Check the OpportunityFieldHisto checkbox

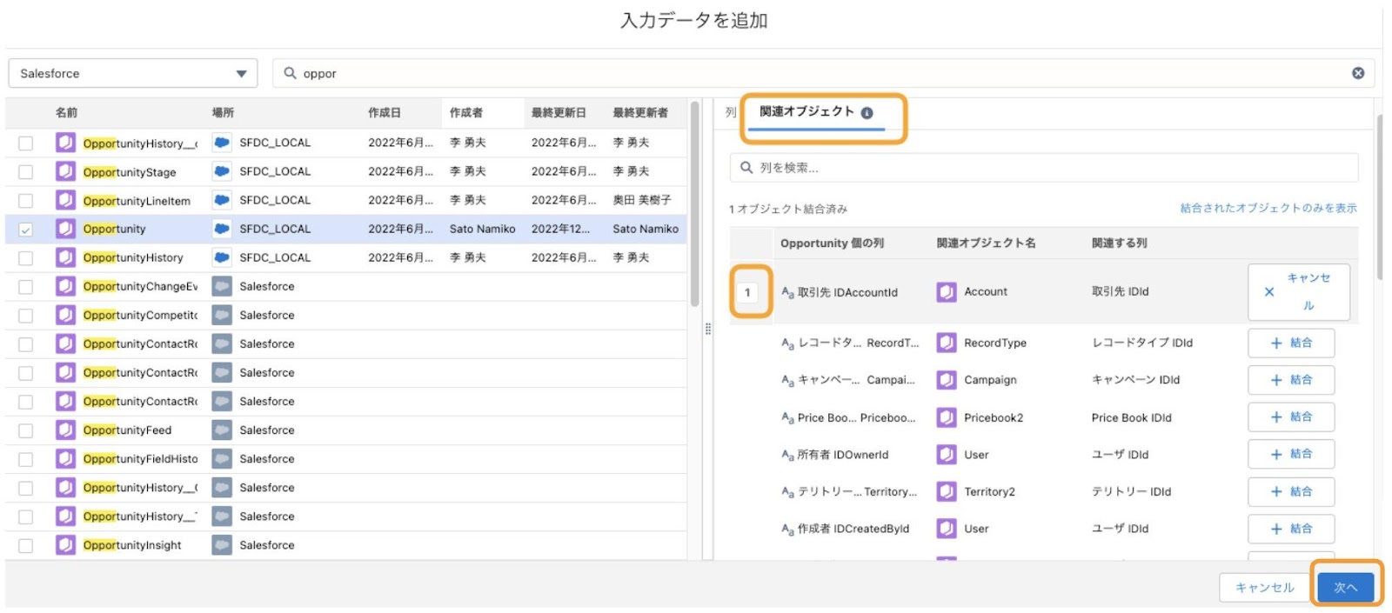click(26, 459)
